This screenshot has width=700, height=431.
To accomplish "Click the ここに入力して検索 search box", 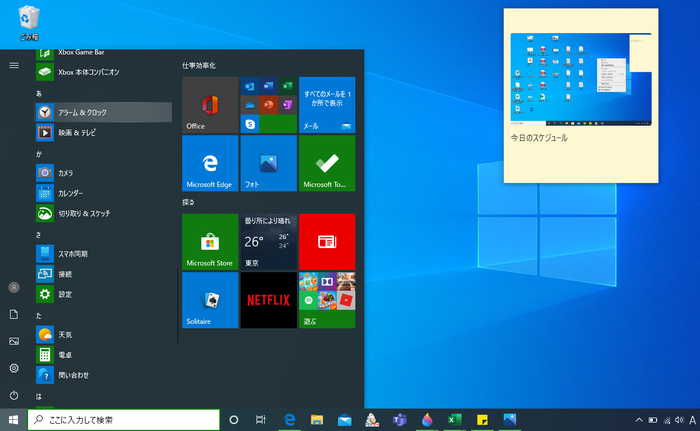I will point(124,420).
